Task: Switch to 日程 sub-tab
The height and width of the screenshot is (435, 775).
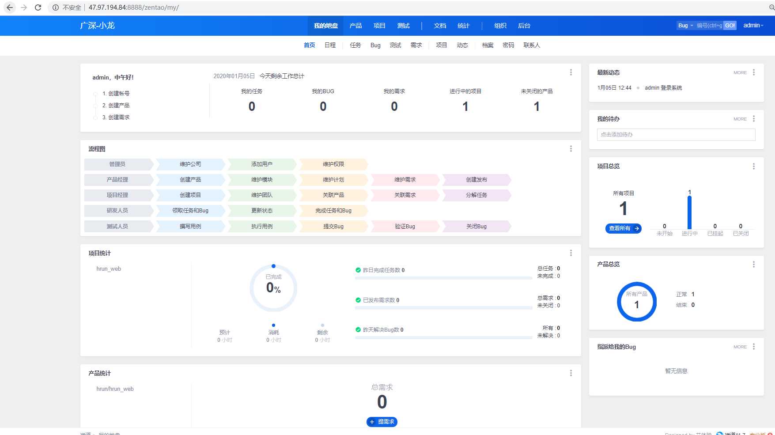Action: click(x=330, y=45)
